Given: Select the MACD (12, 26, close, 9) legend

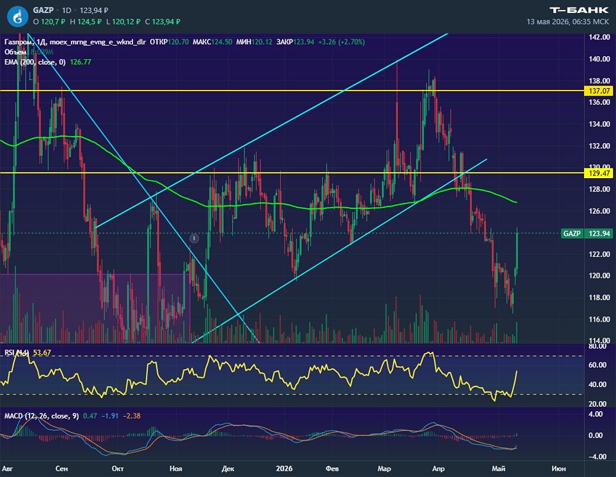Looking at the screenshot, I should click(42, 416).
